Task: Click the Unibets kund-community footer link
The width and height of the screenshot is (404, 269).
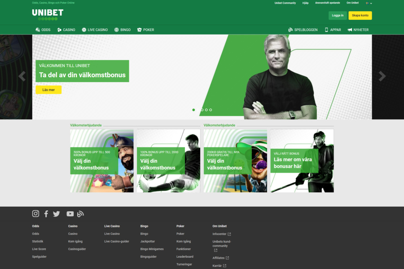Action: [222, 244]
